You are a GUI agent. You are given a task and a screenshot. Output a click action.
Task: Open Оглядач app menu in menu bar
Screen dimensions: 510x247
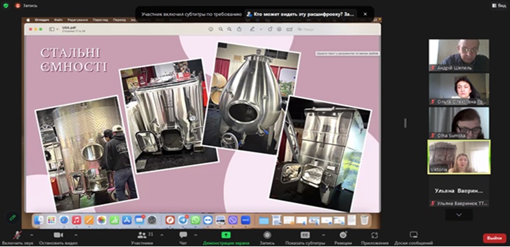coord(42,20)
